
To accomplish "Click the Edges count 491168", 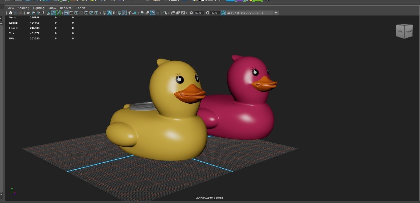I will [35, 23].
